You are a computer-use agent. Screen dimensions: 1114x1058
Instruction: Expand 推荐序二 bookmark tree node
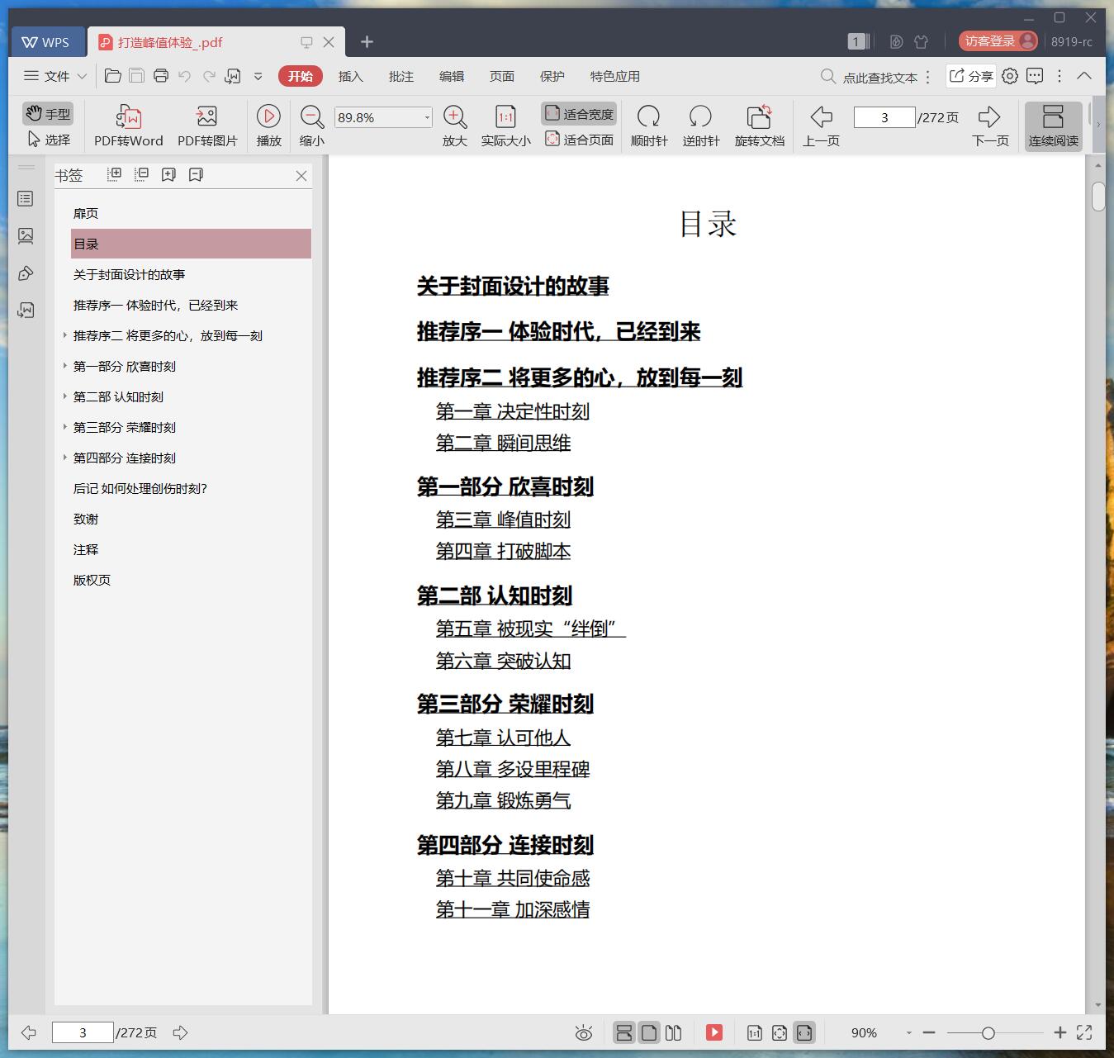click(64, 335)
